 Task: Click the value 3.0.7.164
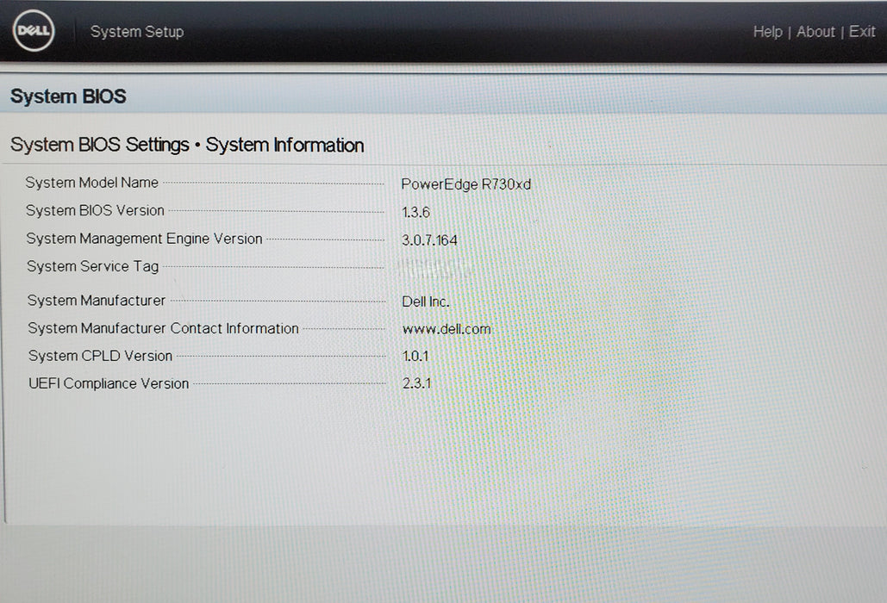[429, 240]
